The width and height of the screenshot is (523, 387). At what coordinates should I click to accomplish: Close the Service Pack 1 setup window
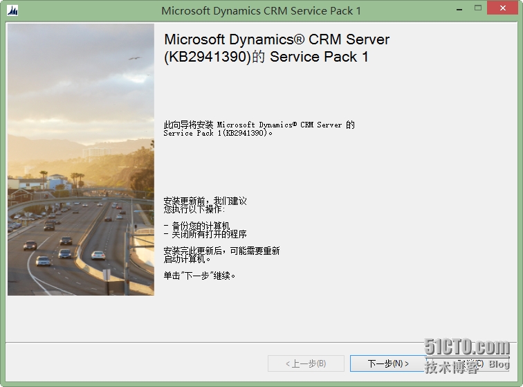(x=502, y=8)
